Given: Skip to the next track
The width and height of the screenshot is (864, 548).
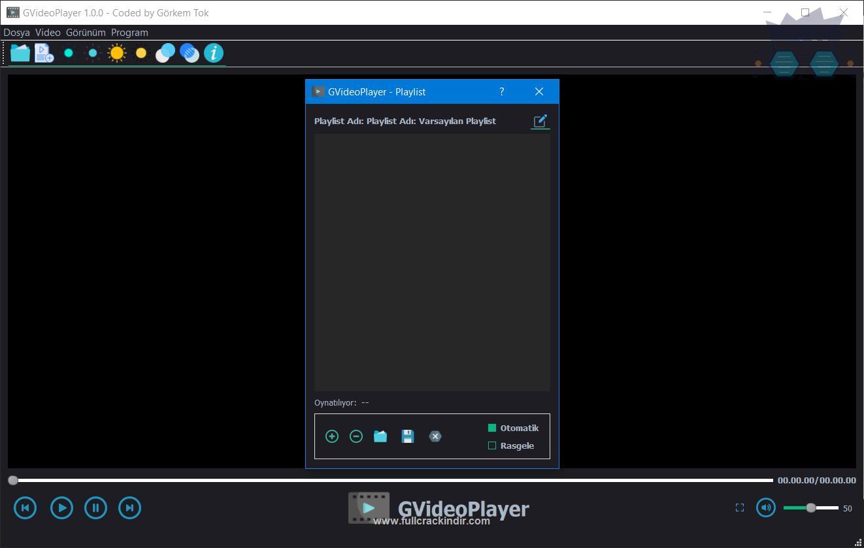Looking at the screenshot, I should coord(129,508).
